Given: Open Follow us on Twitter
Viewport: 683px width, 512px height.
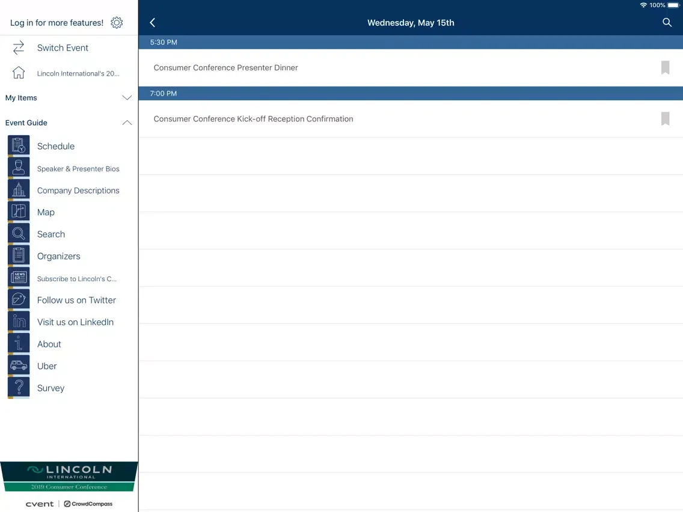Looking at the screenshot, I should click(76, 300).
